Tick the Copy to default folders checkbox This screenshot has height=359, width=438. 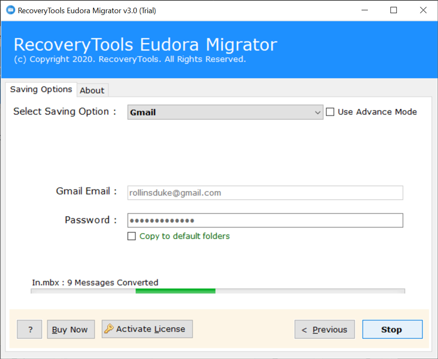pyautogui.click(x=131, y=236)
